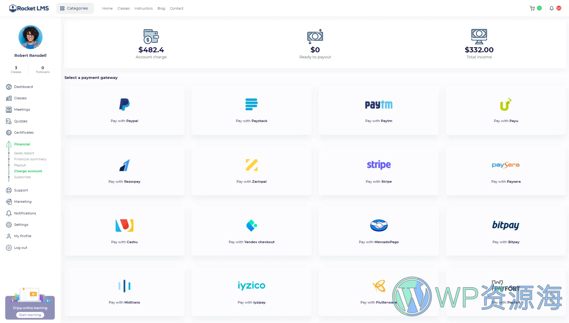Click the Log out sidebar icon
Image resolution: width=569 pixels, height=323 pixels.
click(x=9, y=248)
